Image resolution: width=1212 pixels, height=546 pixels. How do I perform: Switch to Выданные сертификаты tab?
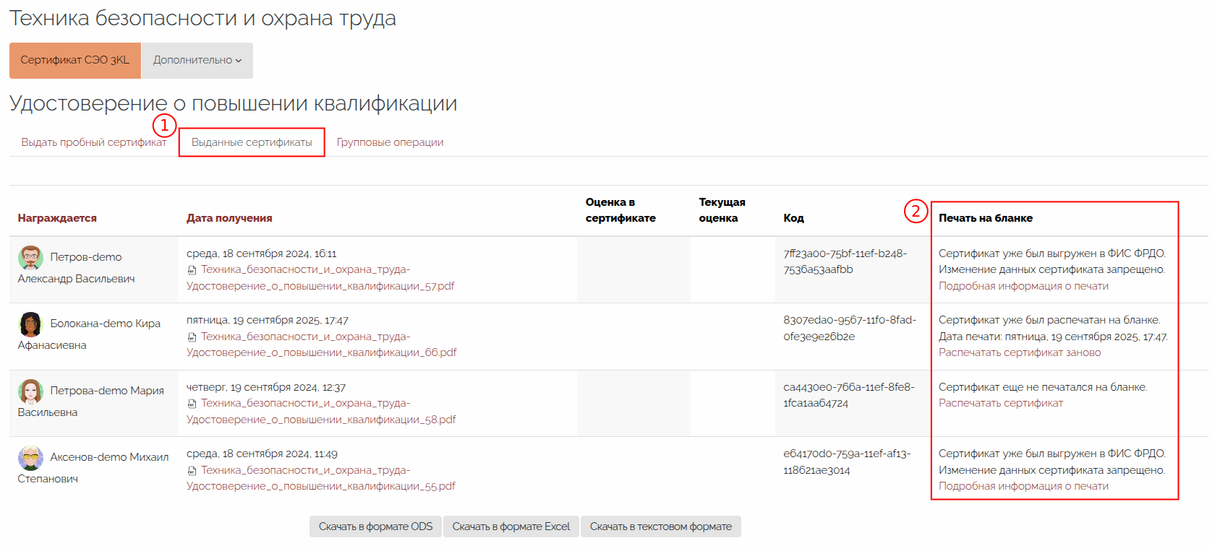tap(252, 142)
